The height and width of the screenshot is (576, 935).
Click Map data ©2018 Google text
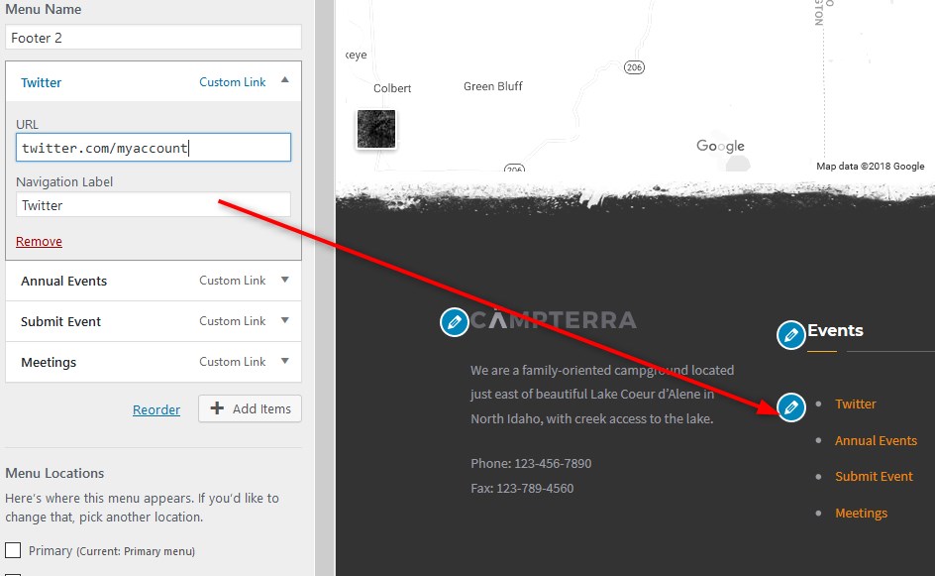tap(870, 166)
